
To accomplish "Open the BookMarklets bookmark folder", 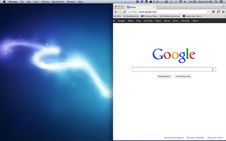I will [x=131, y=16].
